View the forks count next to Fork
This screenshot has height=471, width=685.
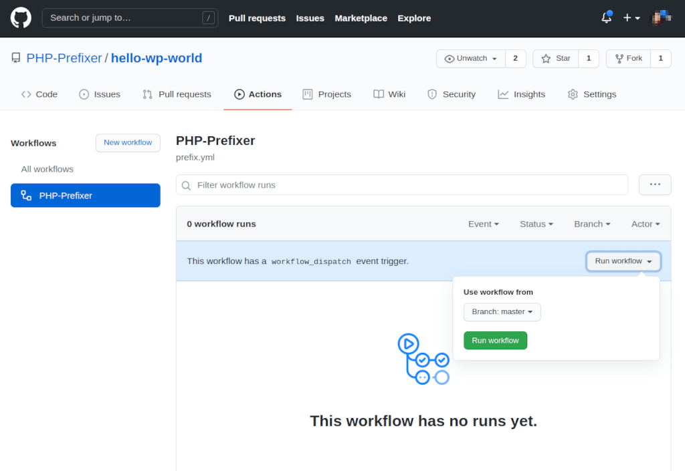coord(660,58)
